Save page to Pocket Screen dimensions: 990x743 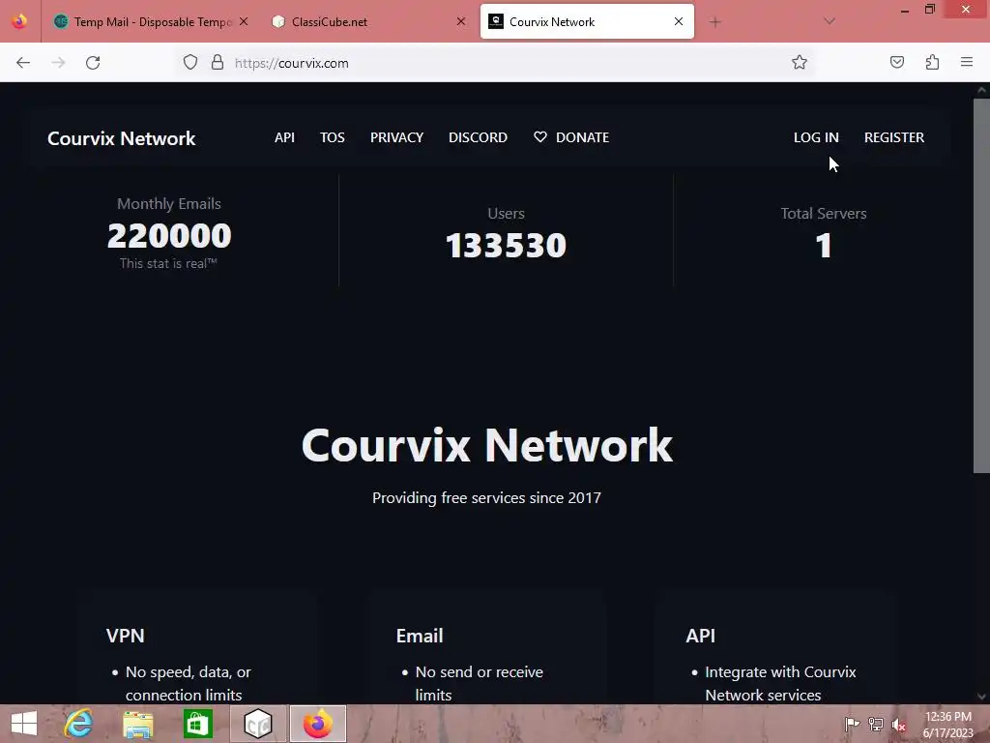coord(897,63)
